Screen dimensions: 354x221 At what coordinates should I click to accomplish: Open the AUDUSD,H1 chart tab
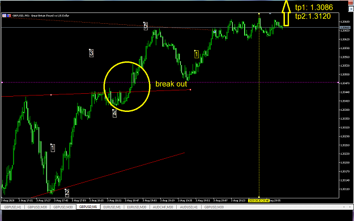point(189,207)
